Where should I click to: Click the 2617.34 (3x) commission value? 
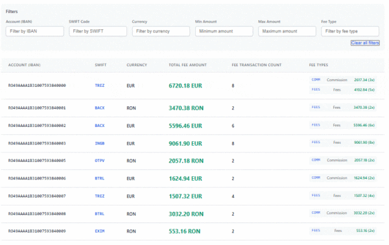pos(364,80)
